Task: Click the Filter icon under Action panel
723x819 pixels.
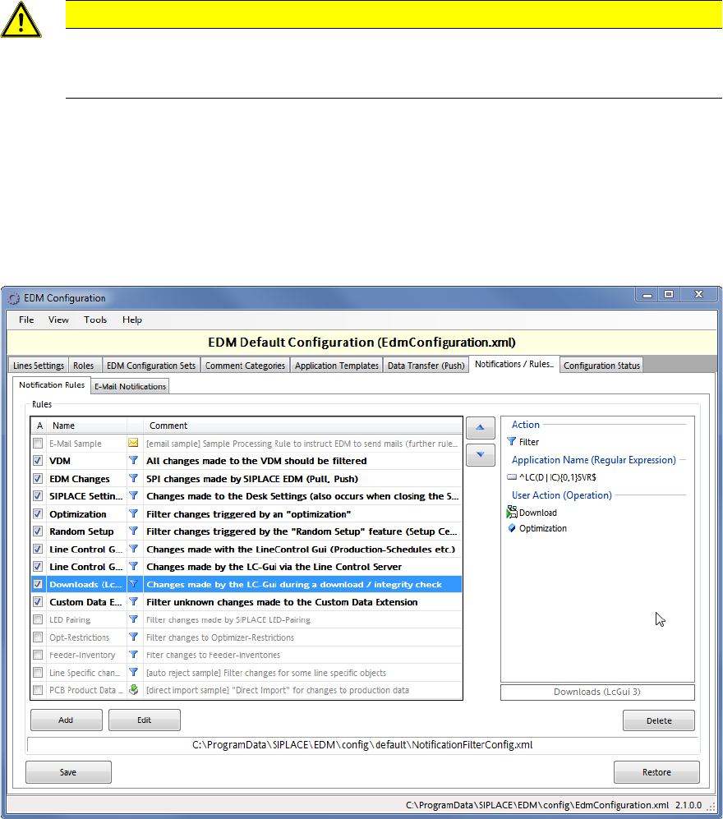Action: pos(511,442)
